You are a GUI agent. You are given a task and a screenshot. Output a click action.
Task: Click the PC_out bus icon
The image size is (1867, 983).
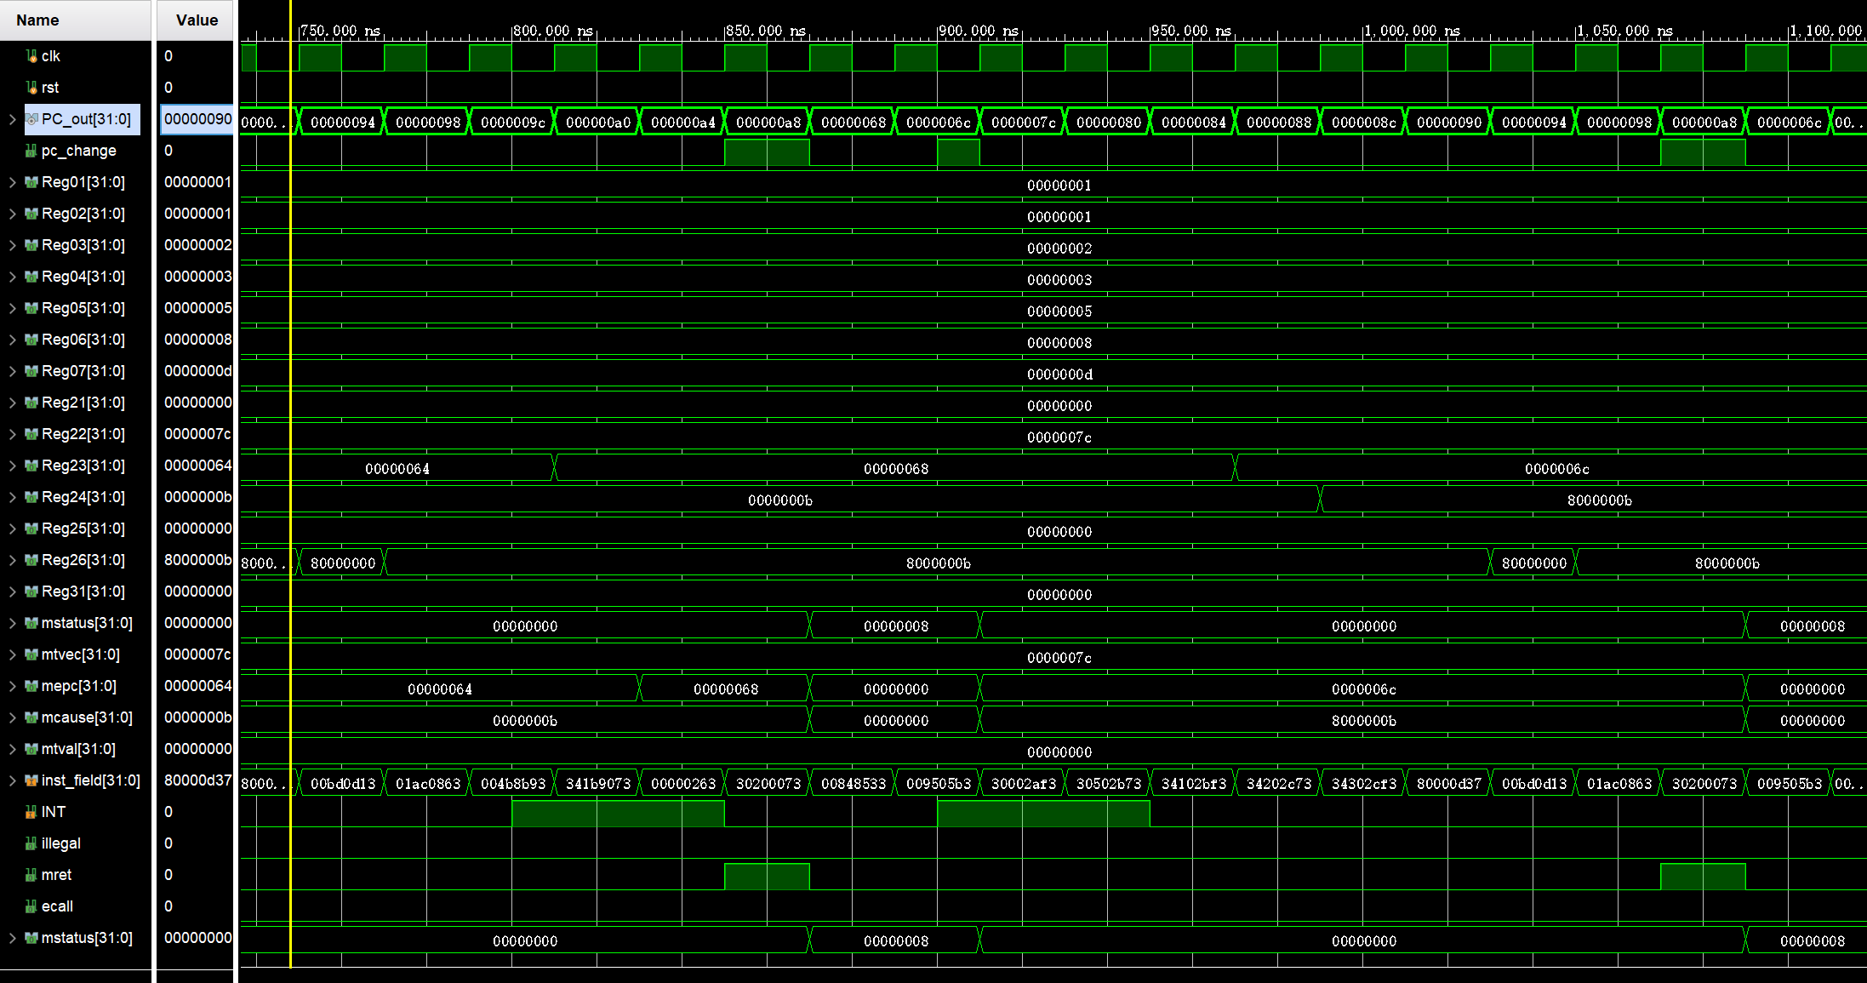(31, 119)
